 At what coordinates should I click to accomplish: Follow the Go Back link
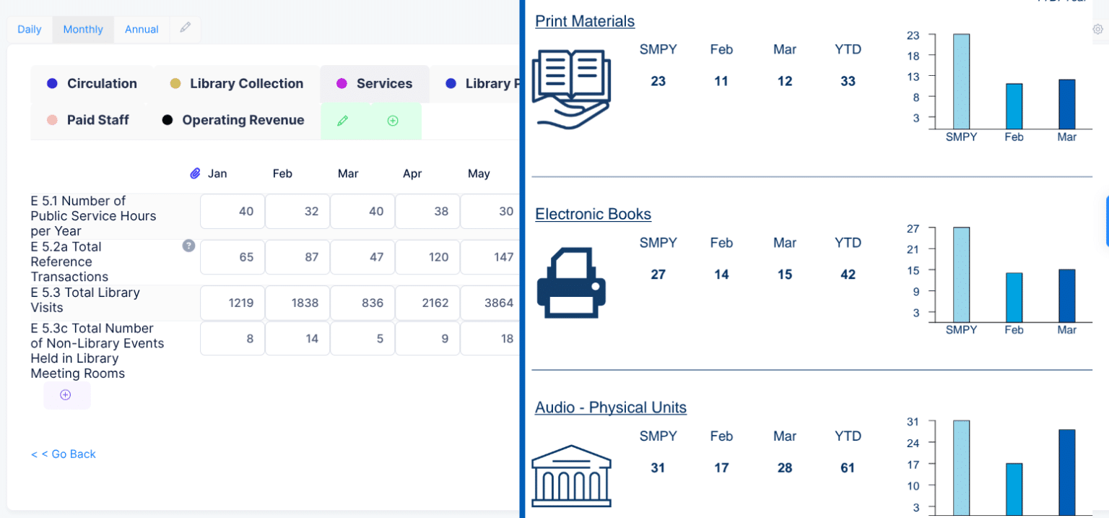coord(64,454)
